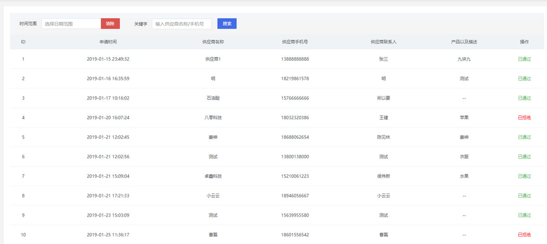This screenshot has width=547, height=244.
Task: Select the date 2019-01-21 12:02:56
Action: [x=108, y=157]
